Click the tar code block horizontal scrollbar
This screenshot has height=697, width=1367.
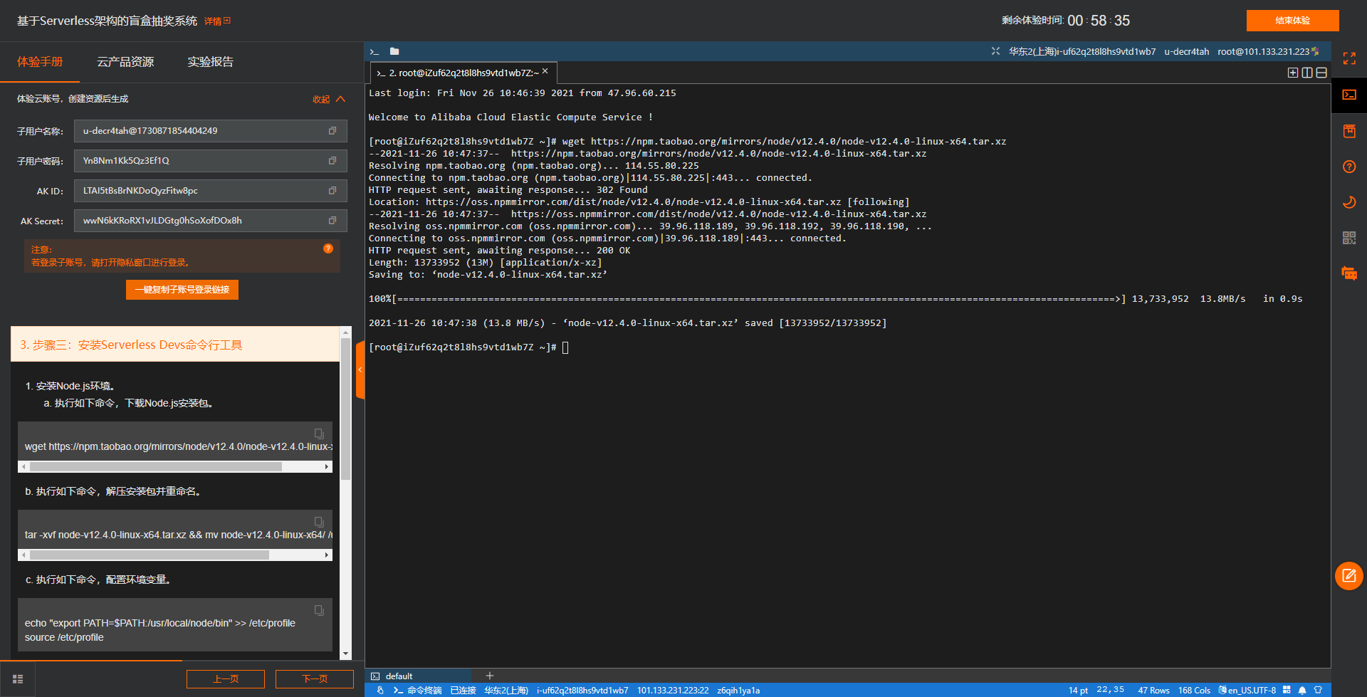150,555
